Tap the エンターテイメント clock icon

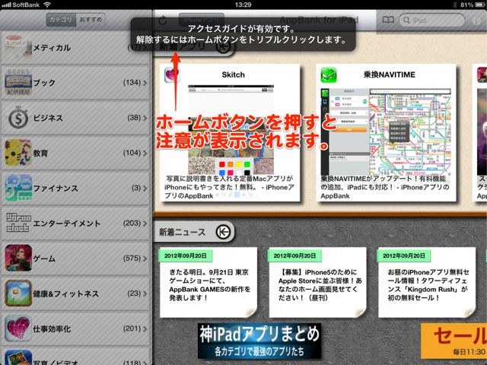[18, 223]
